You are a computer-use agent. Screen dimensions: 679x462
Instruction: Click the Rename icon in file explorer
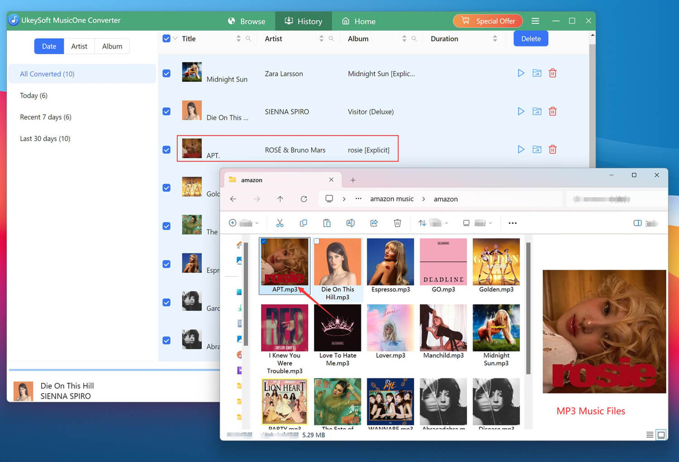coord(350,223)
